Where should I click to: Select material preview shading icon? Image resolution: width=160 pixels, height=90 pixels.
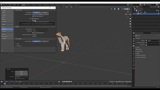[127, 9]
